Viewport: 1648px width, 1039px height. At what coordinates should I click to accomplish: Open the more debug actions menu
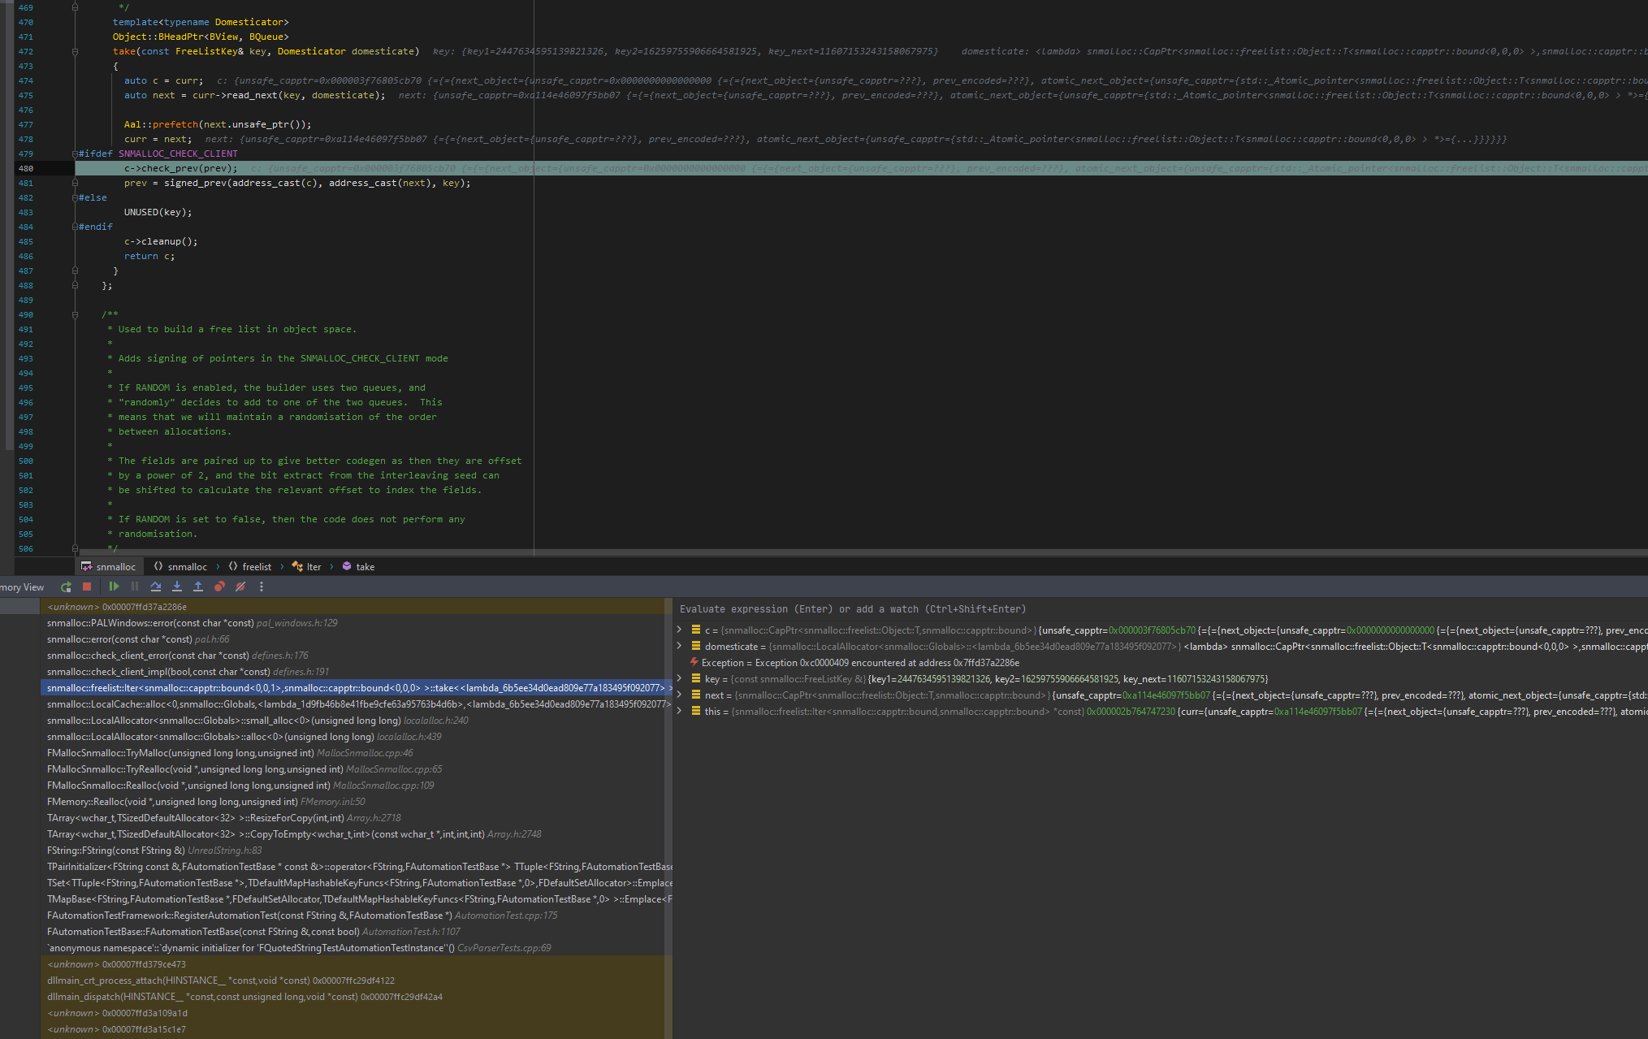point(262,587)
